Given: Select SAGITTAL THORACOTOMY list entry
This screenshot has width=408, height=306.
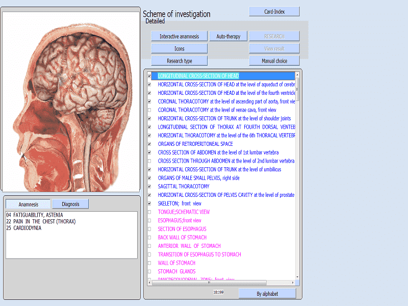Looking at the screenshot, I should [183, 187].
